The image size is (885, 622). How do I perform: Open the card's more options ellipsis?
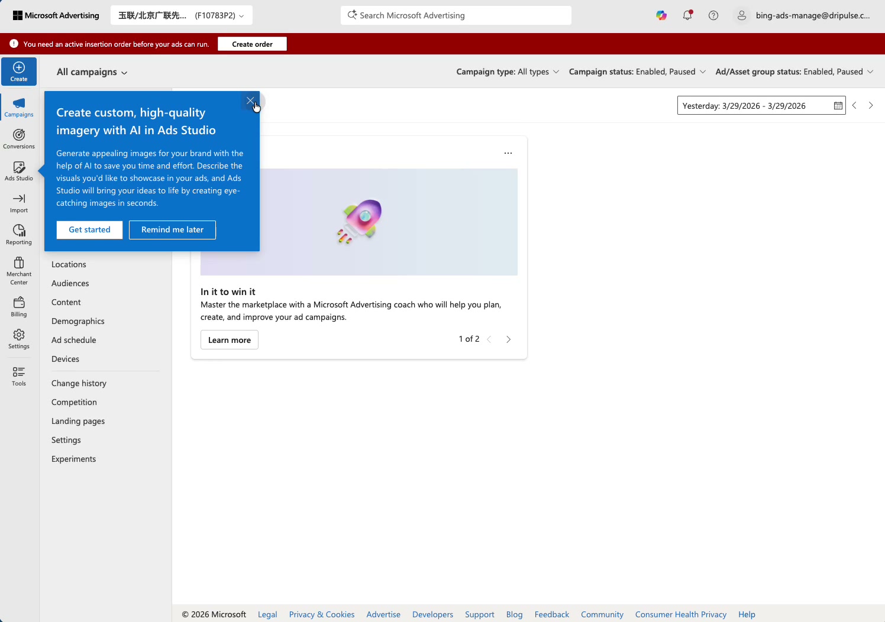[508, 153]
